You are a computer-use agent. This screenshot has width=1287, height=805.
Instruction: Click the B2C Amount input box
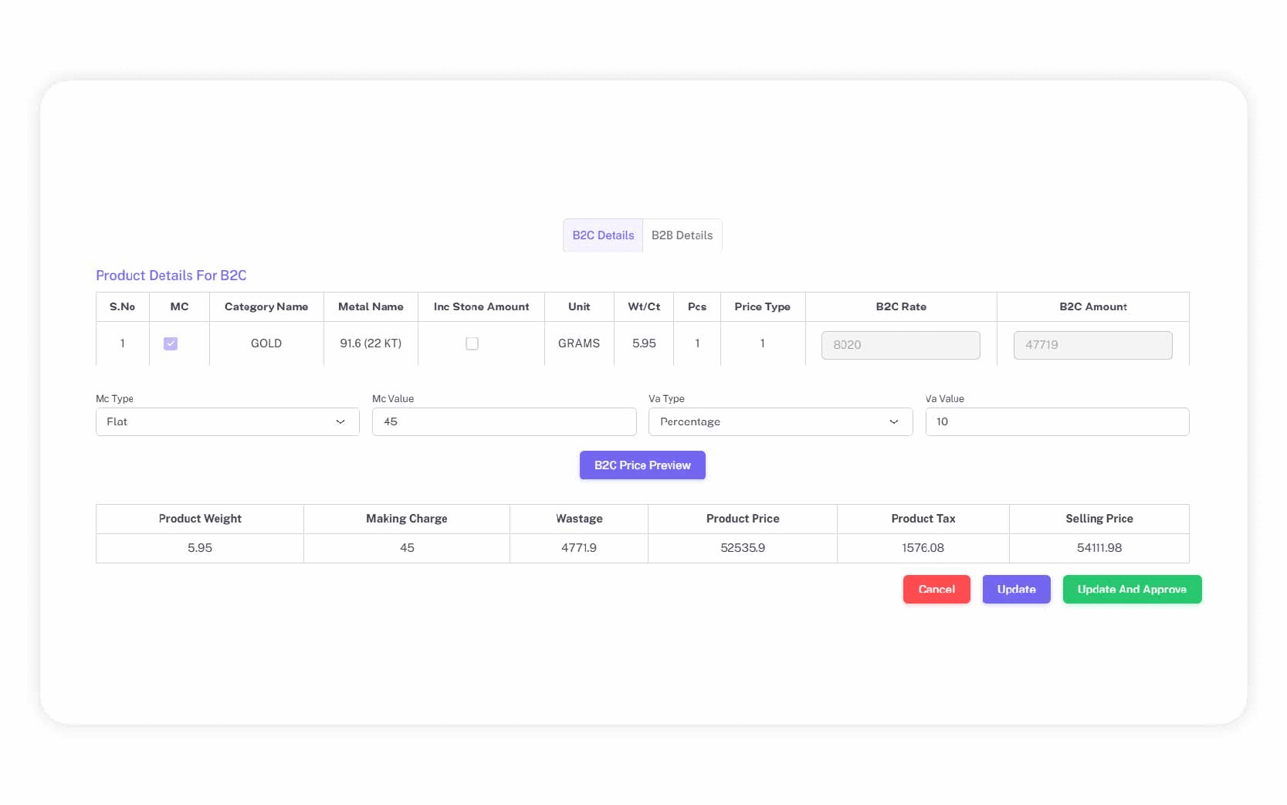pyautogui.click(x=1092, y=345)
